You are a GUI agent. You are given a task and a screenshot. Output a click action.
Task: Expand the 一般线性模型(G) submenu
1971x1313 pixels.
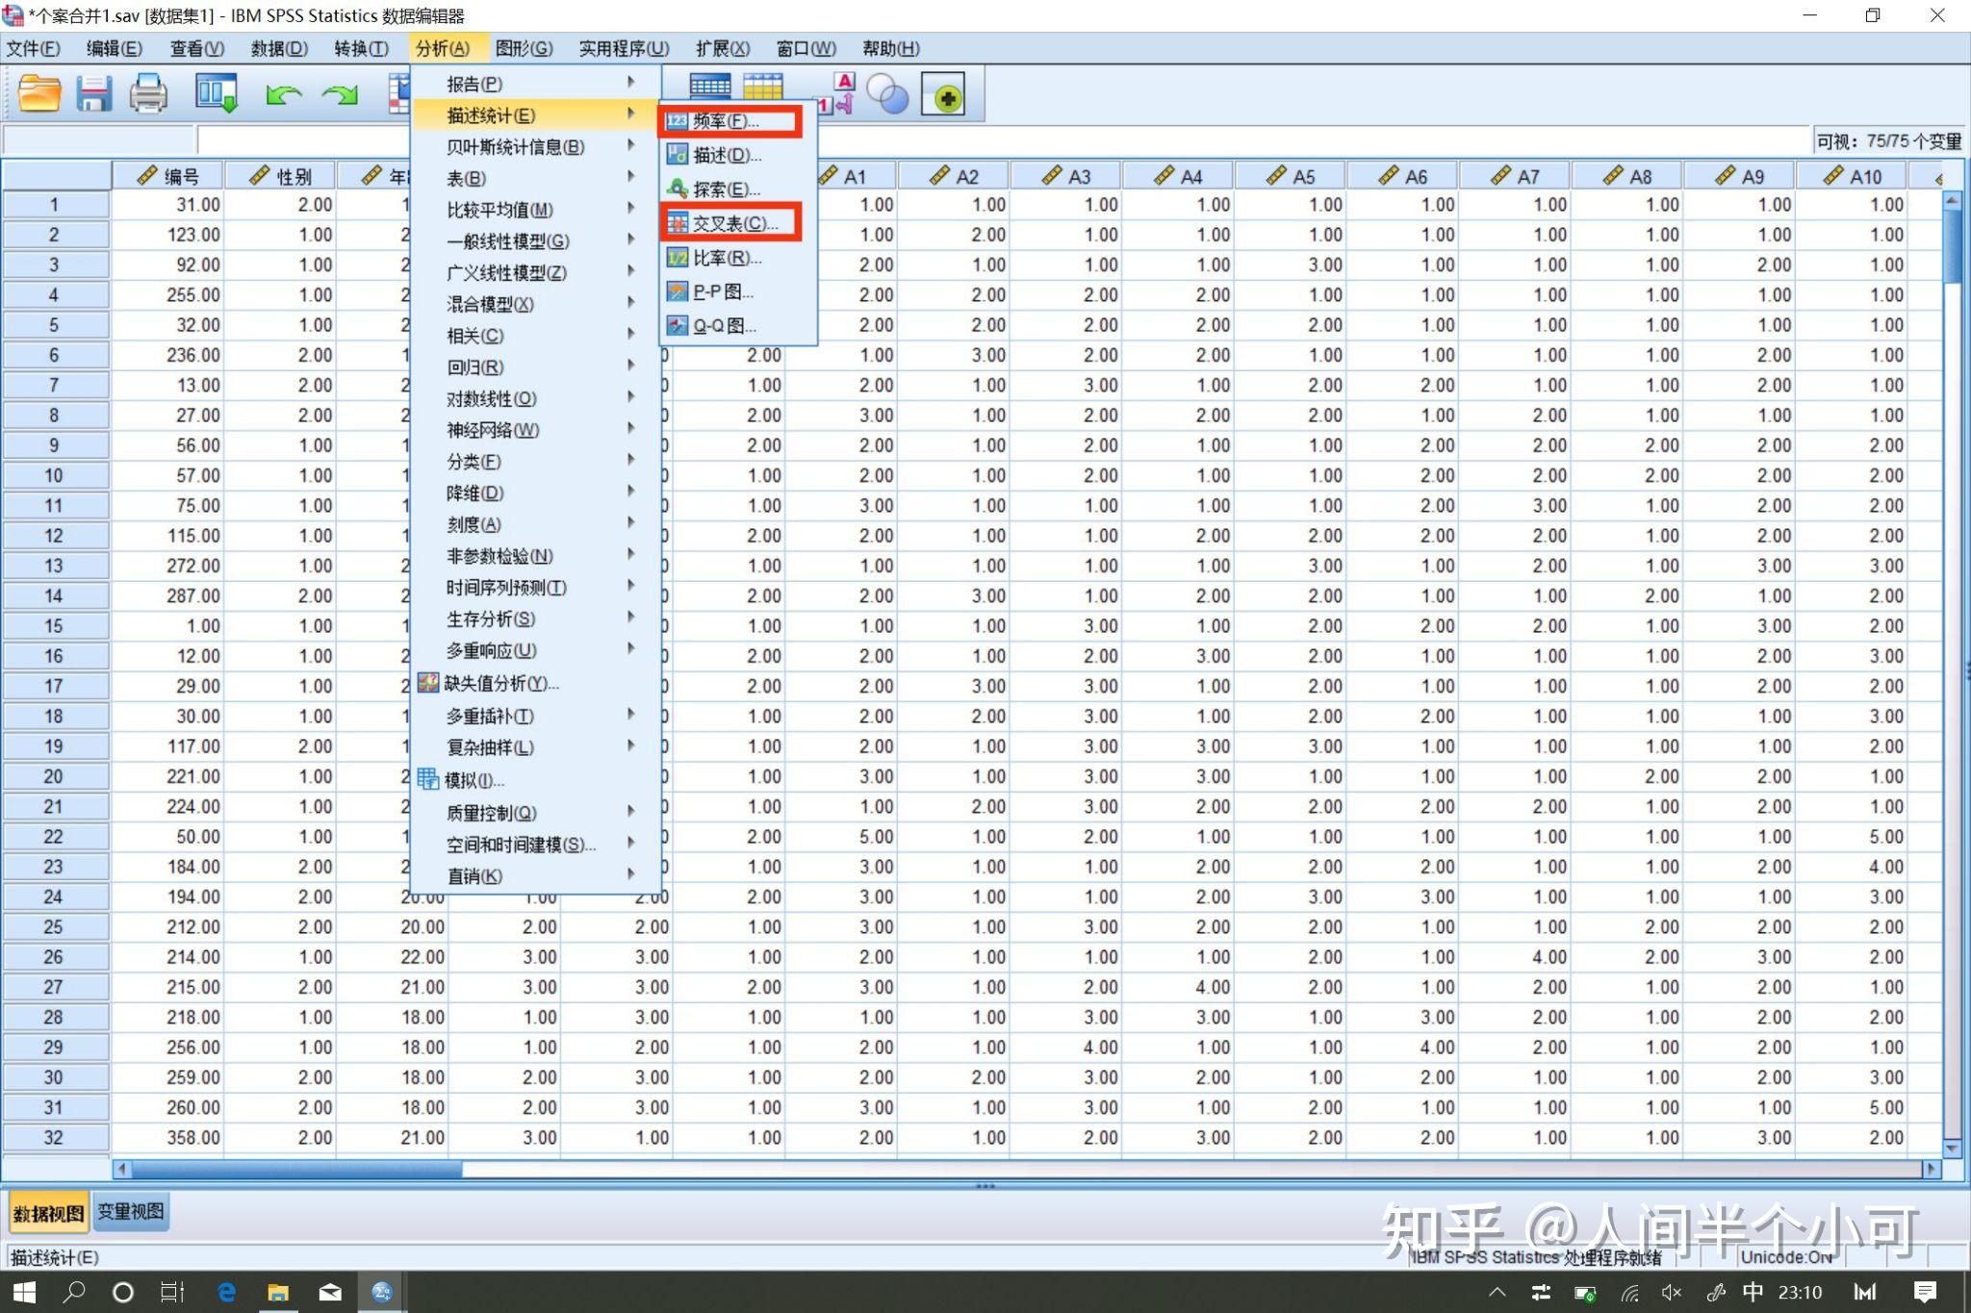[x=535, y=241]
